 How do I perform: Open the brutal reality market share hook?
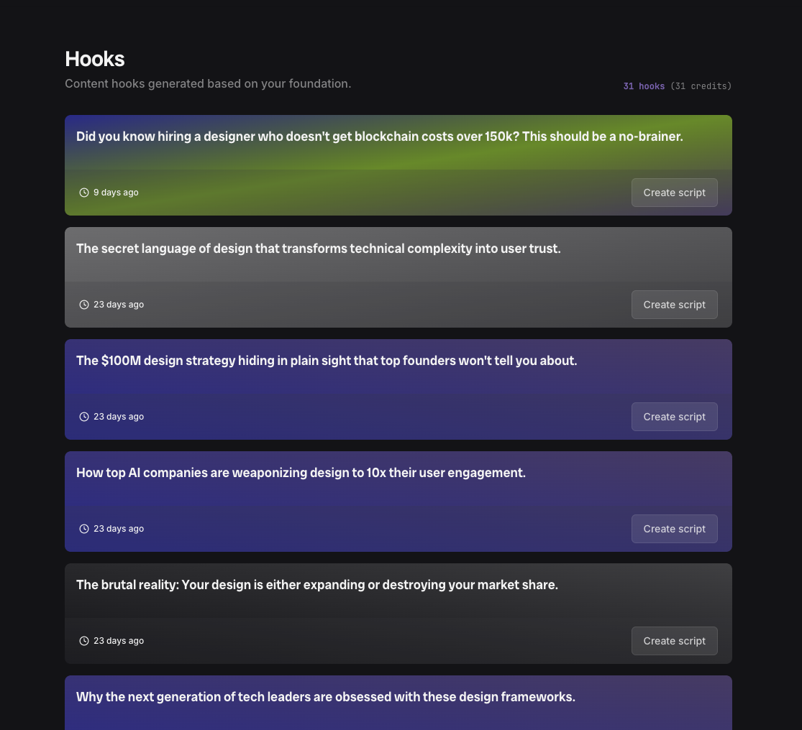coord(317,585)
